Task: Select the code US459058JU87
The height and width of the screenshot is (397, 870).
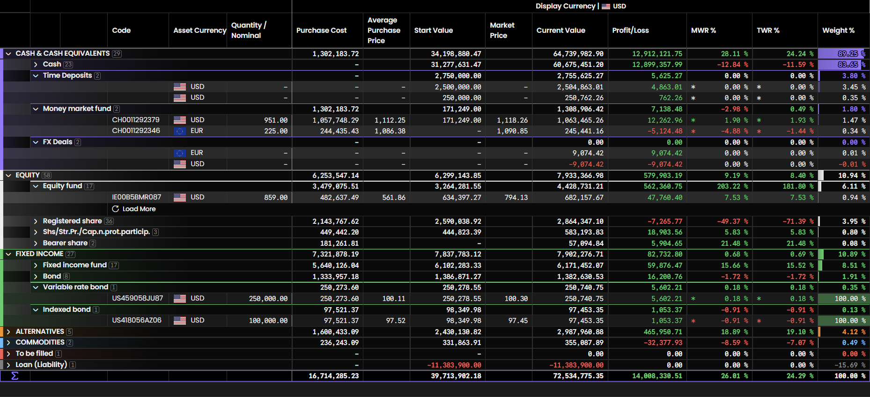Action: coord(138,298)
